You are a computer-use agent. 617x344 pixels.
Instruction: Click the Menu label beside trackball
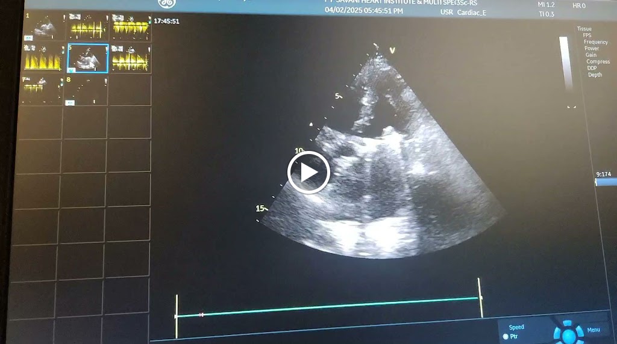(594, 330)
